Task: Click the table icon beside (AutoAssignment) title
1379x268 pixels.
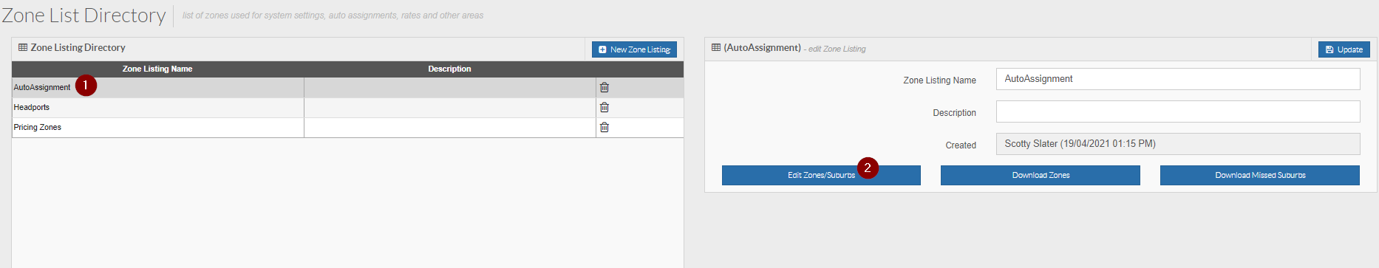Action: (716, 47)
